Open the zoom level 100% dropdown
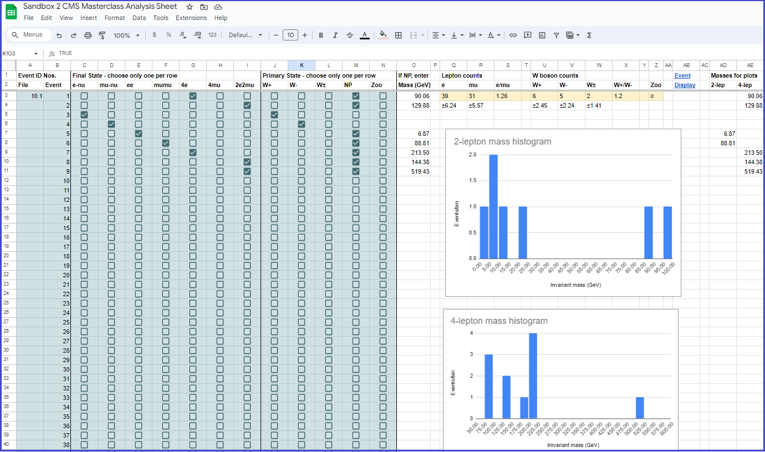 click(x=126, y=35)
